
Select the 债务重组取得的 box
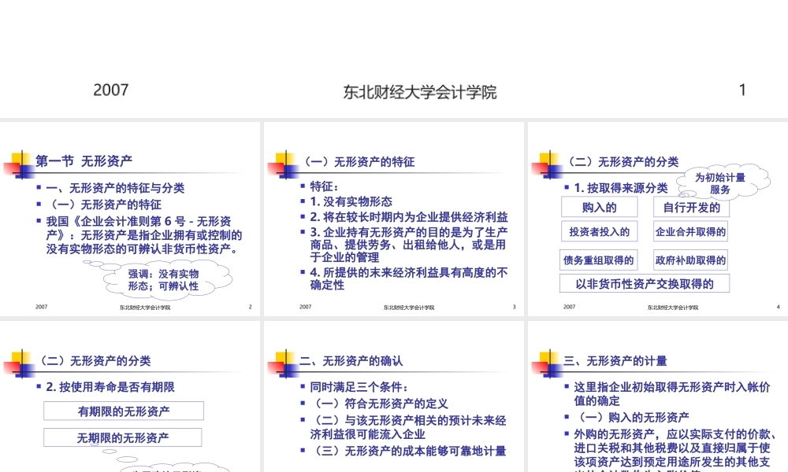click(x=599, y=260)
